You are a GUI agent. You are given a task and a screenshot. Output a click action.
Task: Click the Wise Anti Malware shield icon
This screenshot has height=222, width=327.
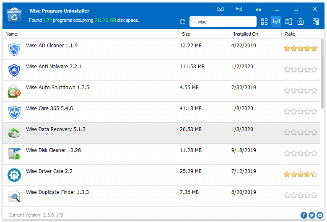pyautogui.click(x=14, y=70)
